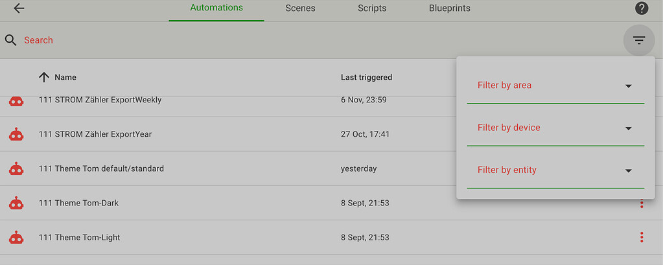Open automation 111 Theme Tom-Dark
The image size is (663, 265).
78,203
